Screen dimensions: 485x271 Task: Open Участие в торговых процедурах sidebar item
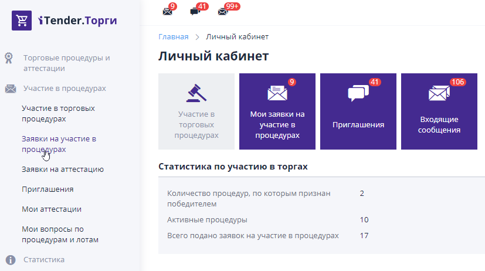[x=58, y=113]
